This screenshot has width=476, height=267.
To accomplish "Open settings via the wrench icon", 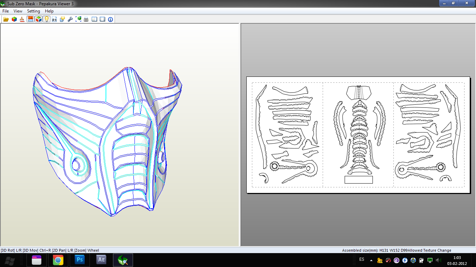I will tap(70, 19).
